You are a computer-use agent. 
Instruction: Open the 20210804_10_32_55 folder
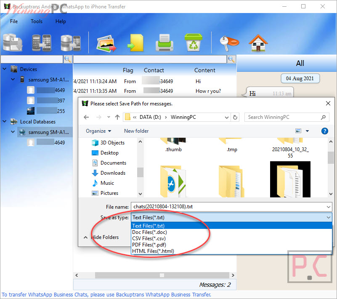tap(290, 148)
